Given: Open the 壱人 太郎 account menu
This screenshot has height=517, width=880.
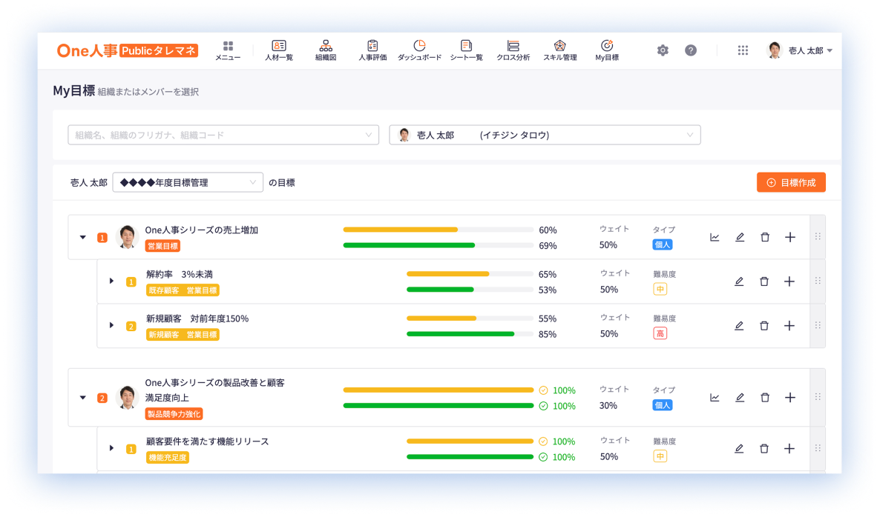Looking at the screenshot, I should click(800, 50).
